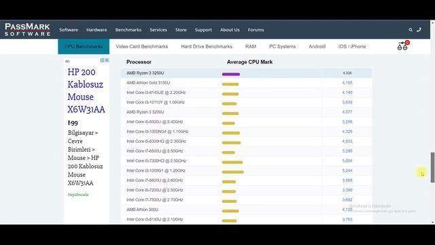Click the AMD Ryzen 3 3250U processor
The width and height of the screenshot is (435, 245).
[145, 73]
